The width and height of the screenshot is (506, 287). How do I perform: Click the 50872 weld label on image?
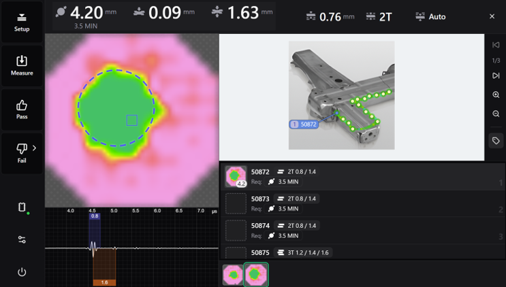(304, 124)
